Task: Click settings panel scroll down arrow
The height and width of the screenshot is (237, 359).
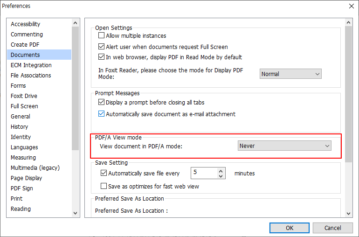Action: (x=348, y=213)
